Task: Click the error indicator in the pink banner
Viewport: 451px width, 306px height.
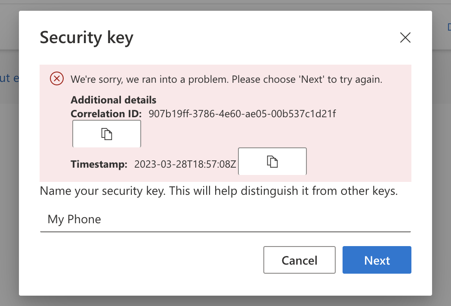Action: (56, 79)
